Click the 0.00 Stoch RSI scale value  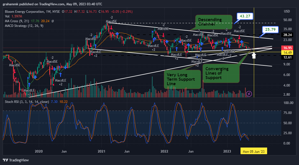tap(287, 143)
